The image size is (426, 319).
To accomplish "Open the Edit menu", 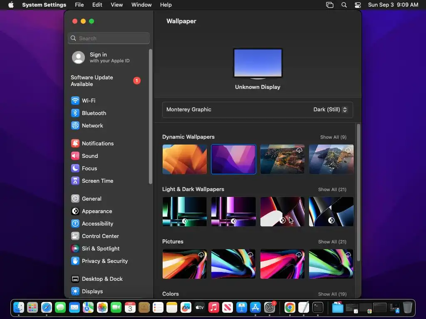I will coord(97,5).
